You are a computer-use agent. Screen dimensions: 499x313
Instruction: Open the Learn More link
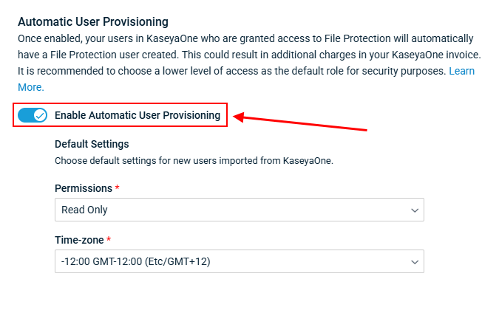[x=462, y=72]
